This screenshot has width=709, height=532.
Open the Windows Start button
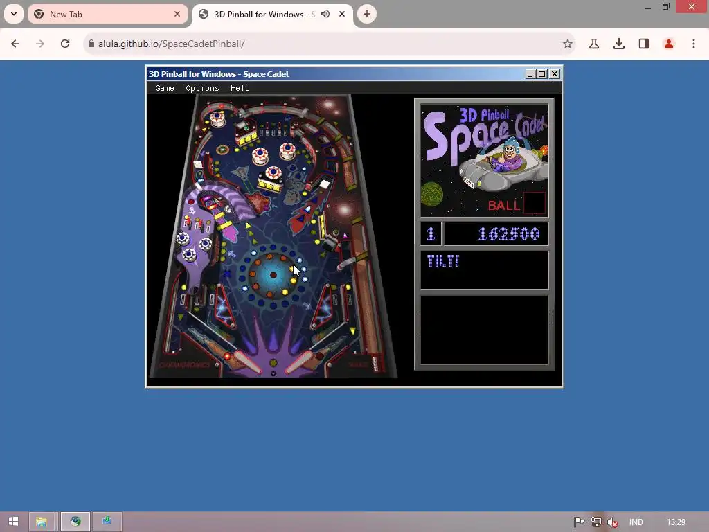pyautogui.click(x=13, y=522)
